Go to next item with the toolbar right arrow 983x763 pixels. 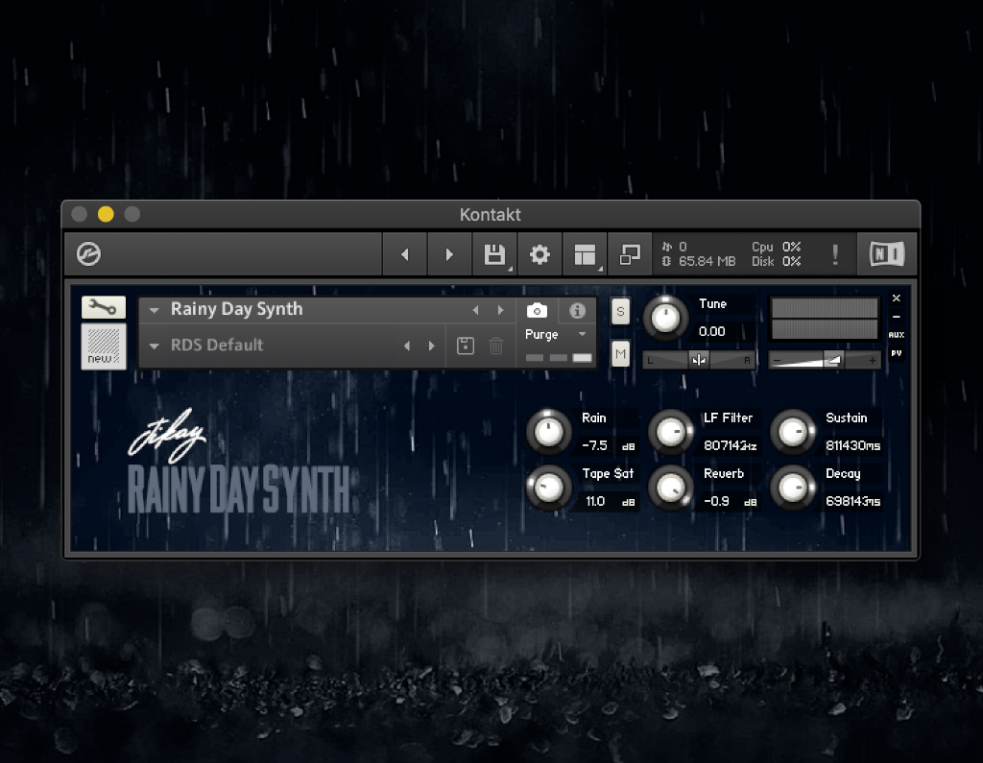pyautogui.click(x=449, y=254)
